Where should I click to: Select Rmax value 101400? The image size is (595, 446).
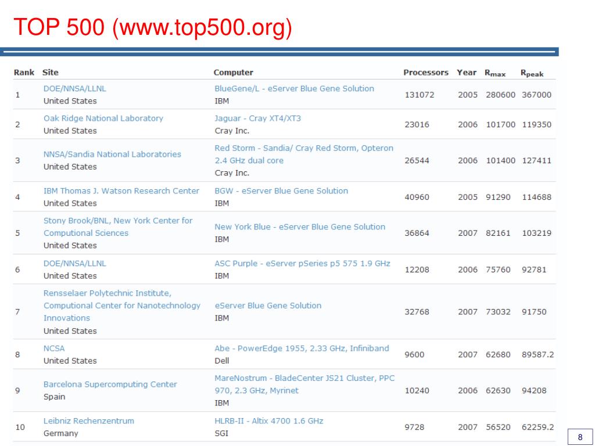[500, 160]
